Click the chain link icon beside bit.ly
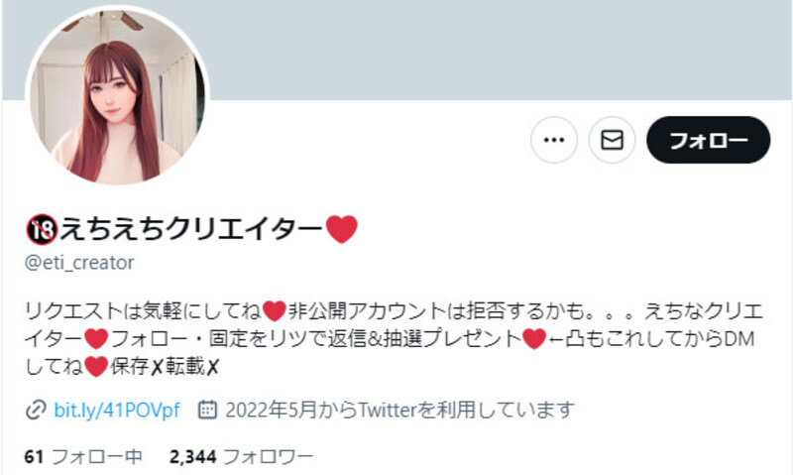This screenshot has height=475, width=793. pyautogui.click(x=36, y=411)
